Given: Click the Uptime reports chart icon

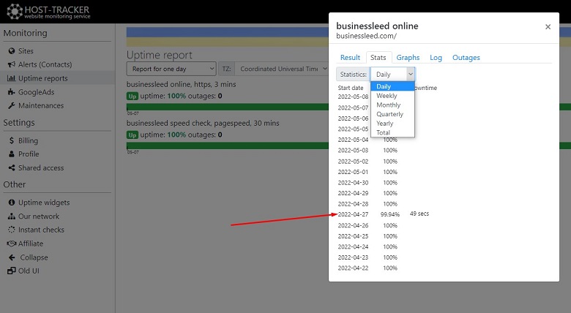Looking at the screenshot, I should point(12,78).
